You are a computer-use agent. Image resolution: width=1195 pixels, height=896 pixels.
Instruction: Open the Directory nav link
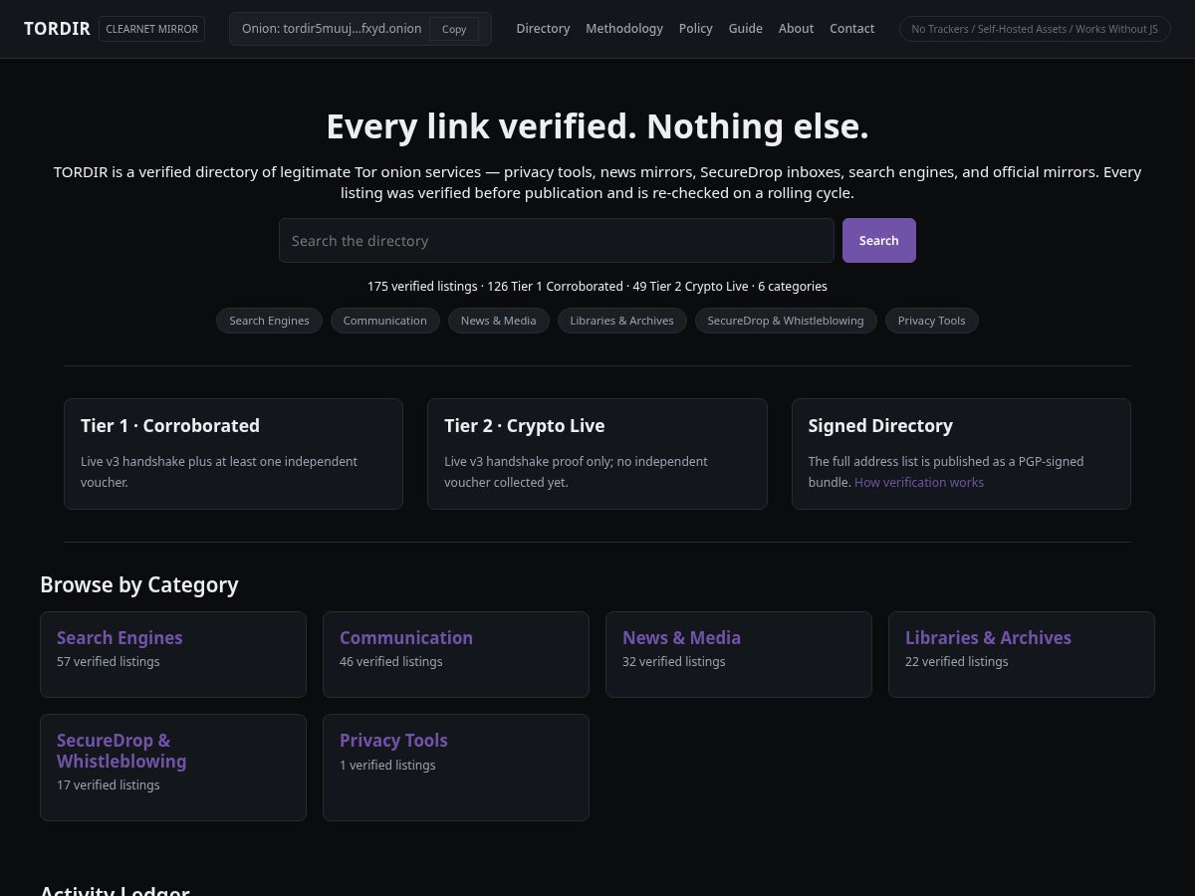pyautogui.click(x=543, y=29)
